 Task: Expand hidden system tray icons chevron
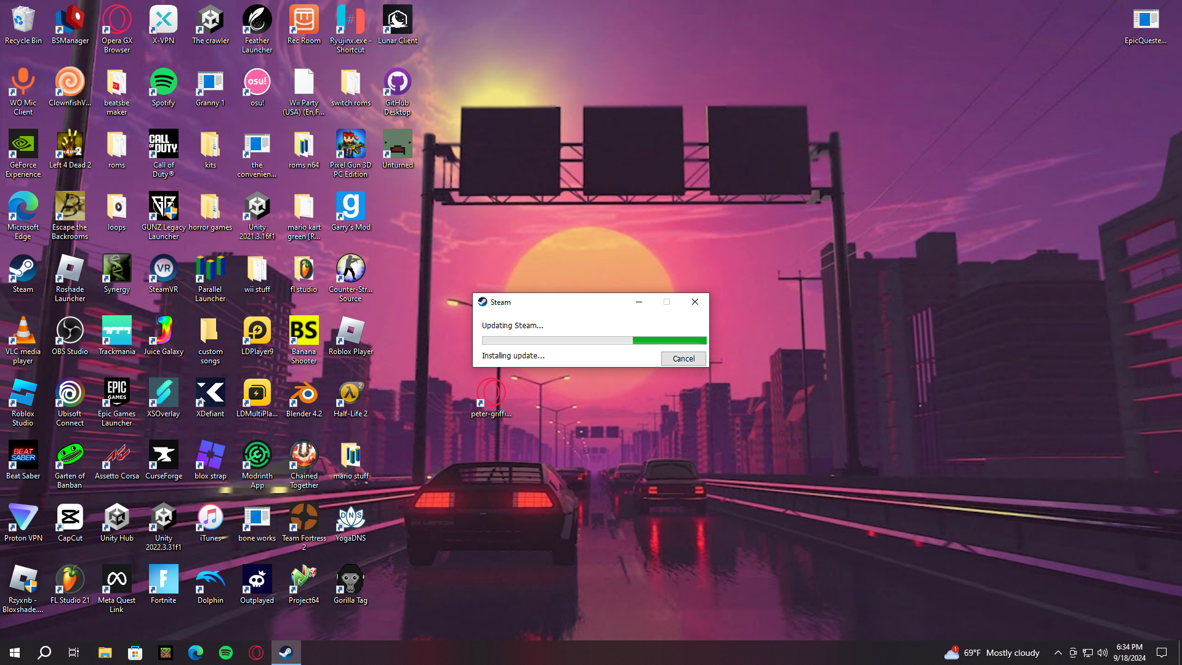[1058, 653]
